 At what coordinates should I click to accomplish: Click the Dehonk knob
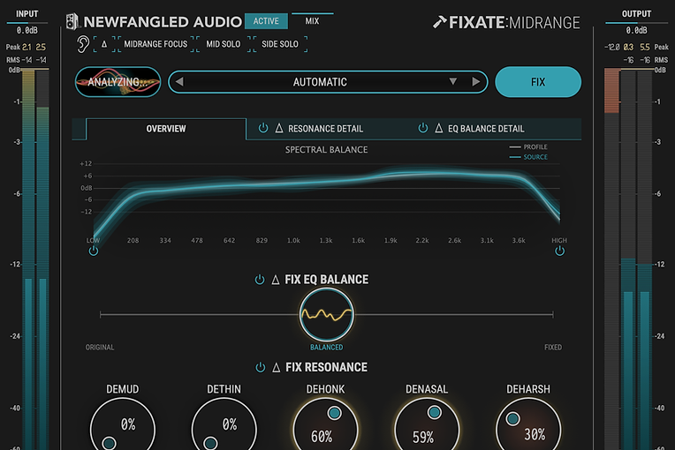tap(325, 425)
